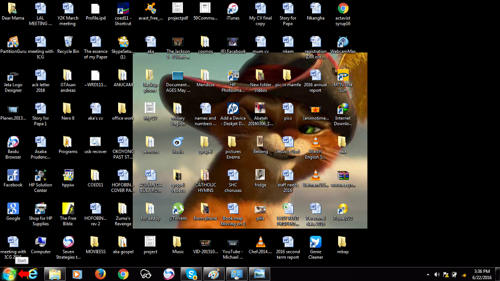
Task: Select the HP Solution Center icon
Action: tap(40, 181)
